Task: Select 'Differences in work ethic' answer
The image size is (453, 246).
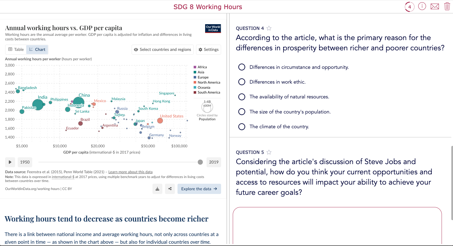Action: tap(242, 82)
